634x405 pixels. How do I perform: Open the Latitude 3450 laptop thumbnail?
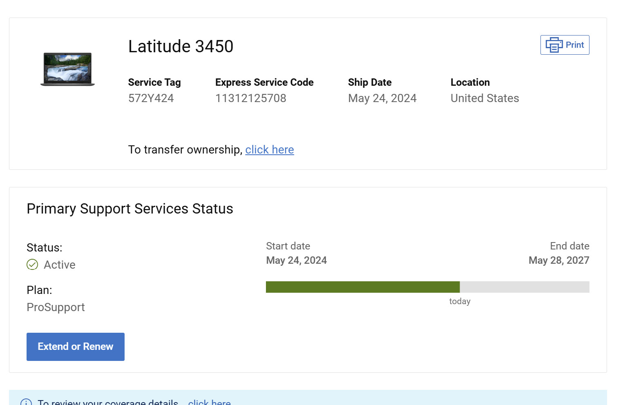coord(67,69)
